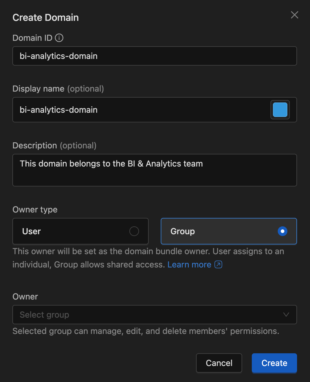Click the empty radio circle on User option
Image resolution: width=310 pixels, height=382 pixels.
click(x=134, y=231)
